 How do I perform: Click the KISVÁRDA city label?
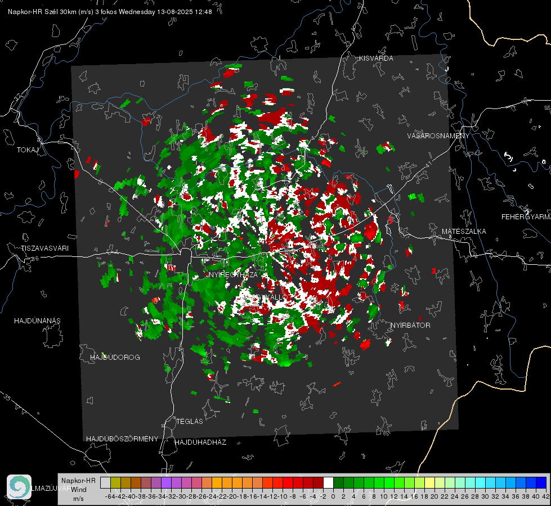pos(376,58)
